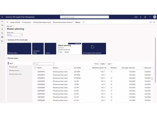157x118 pixels.
Task: Click quantity 11.00 in the first row
Action: 102,72
